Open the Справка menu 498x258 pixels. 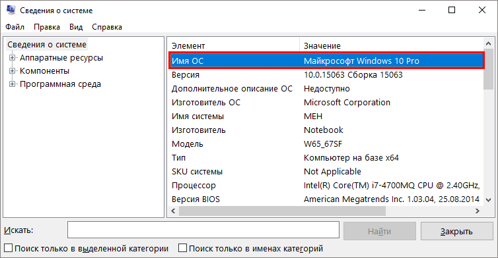click(x=107, y=27)
